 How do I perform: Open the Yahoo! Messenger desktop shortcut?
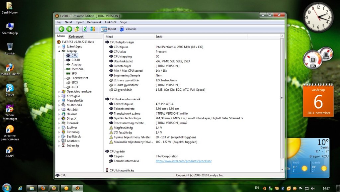tap(10, 112)
